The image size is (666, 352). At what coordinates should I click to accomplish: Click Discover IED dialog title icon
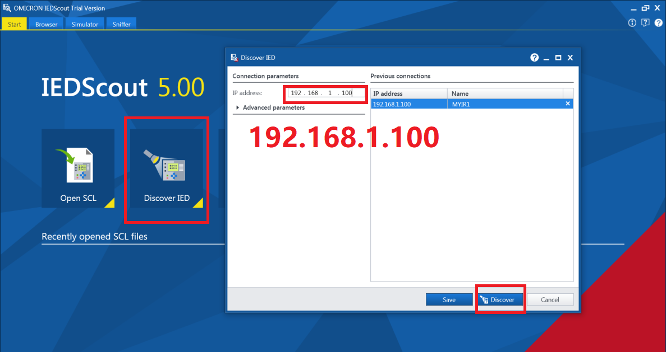pos(234,58)
